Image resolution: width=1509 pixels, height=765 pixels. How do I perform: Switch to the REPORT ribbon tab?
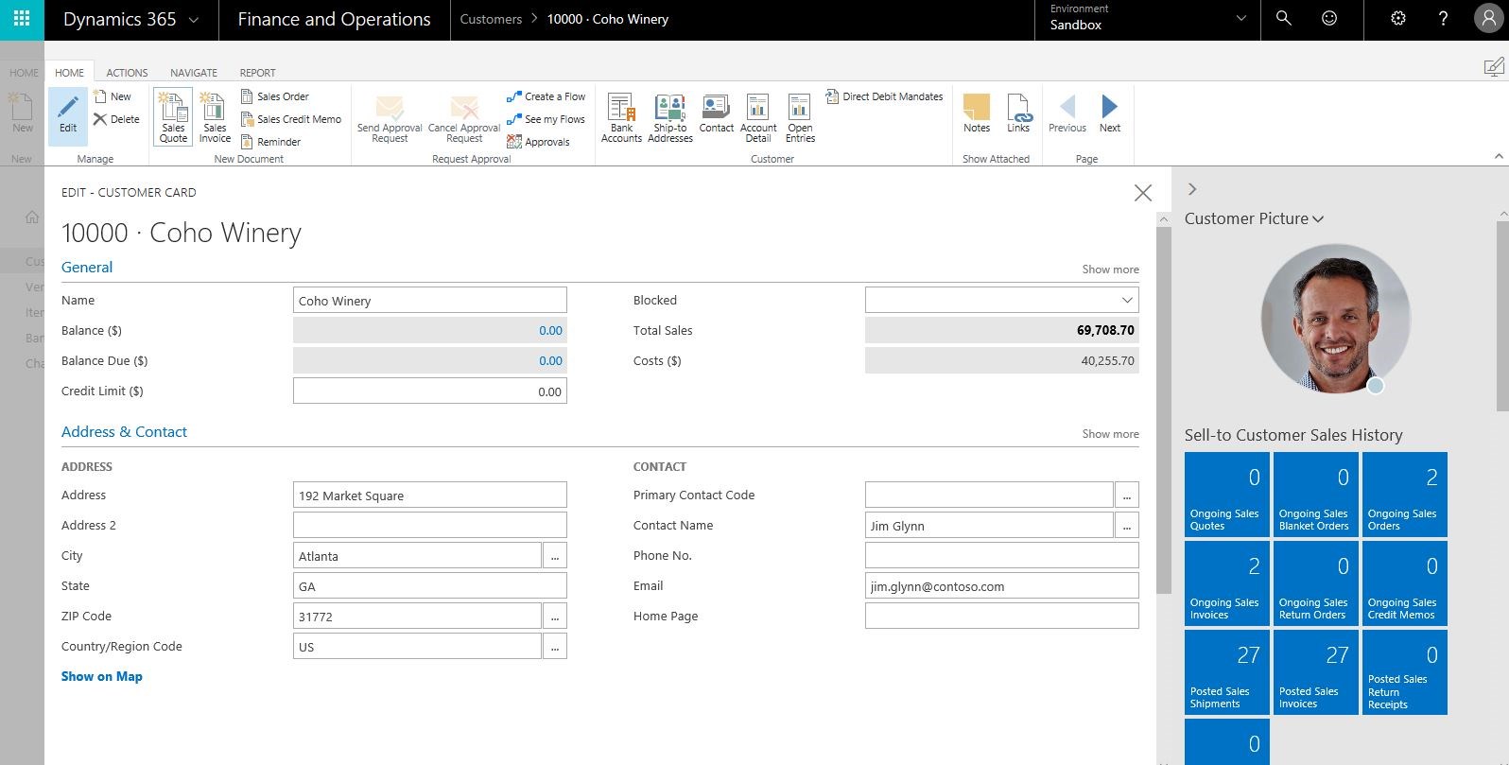coord(257,73)
